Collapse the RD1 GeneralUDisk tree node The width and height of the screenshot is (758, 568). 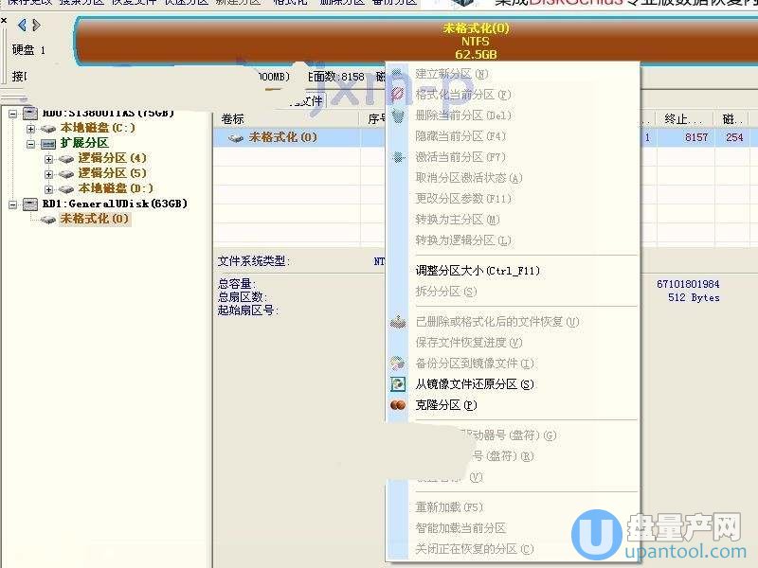pyautogui.click(x=13, y=204)
